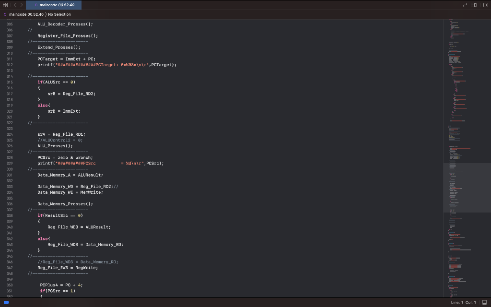The width and height of the screenshot is (491, 307).
Task: Toggle the debug area panel icon
Action: [x=485, y=302]
